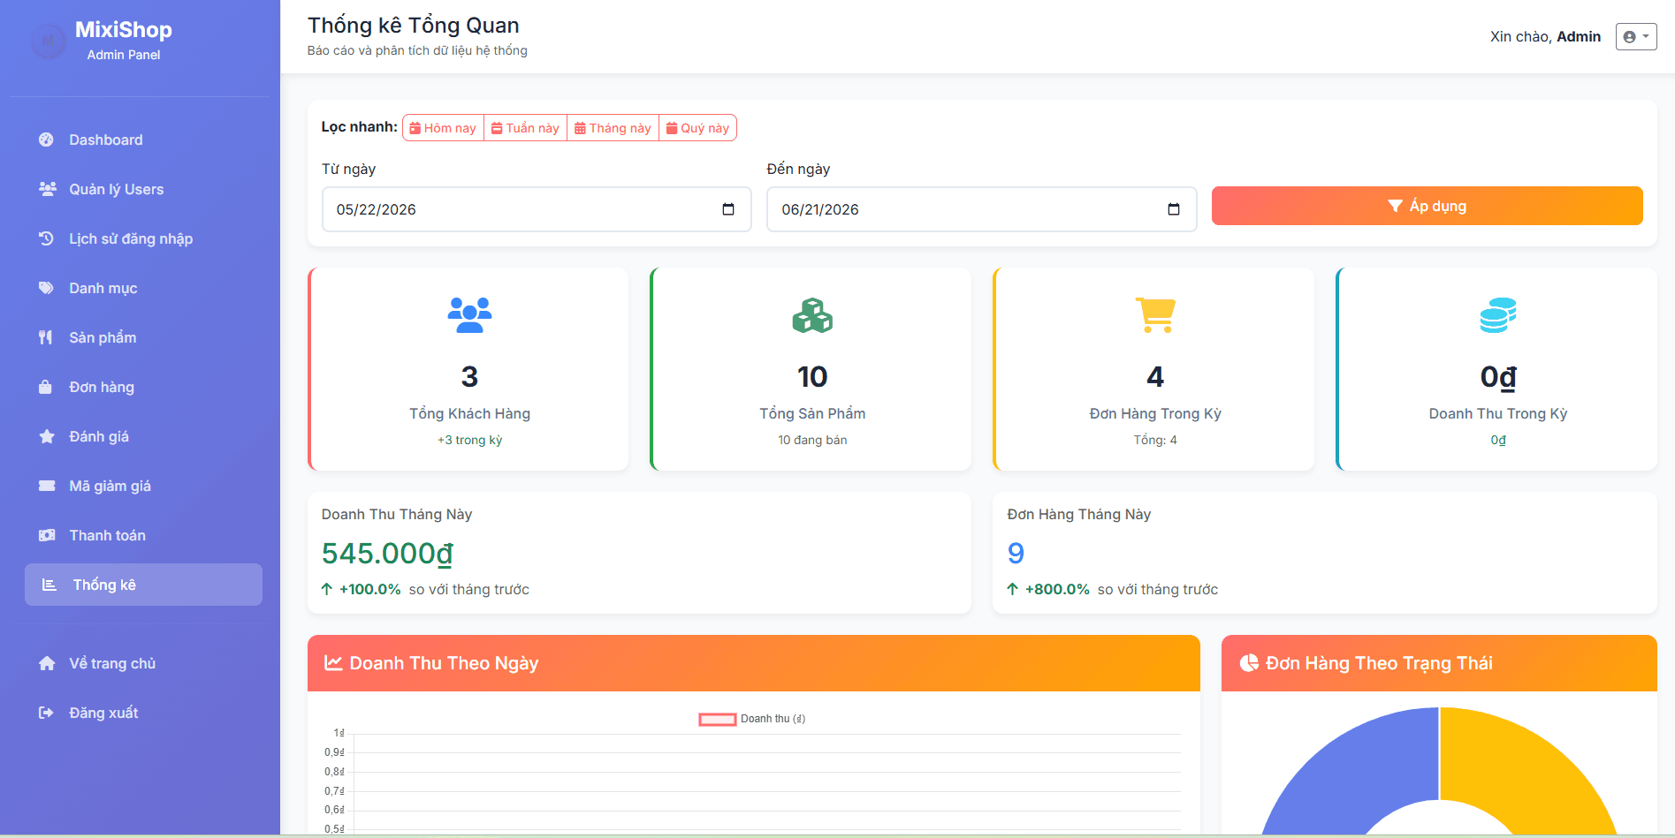
Task: Click the Dashboard gauge icon in sidebar
Action: click(x=47, y=140)
